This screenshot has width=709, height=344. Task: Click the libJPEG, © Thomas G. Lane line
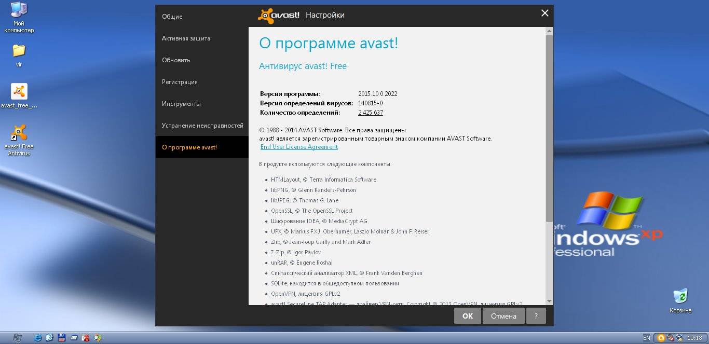[305, 200]
